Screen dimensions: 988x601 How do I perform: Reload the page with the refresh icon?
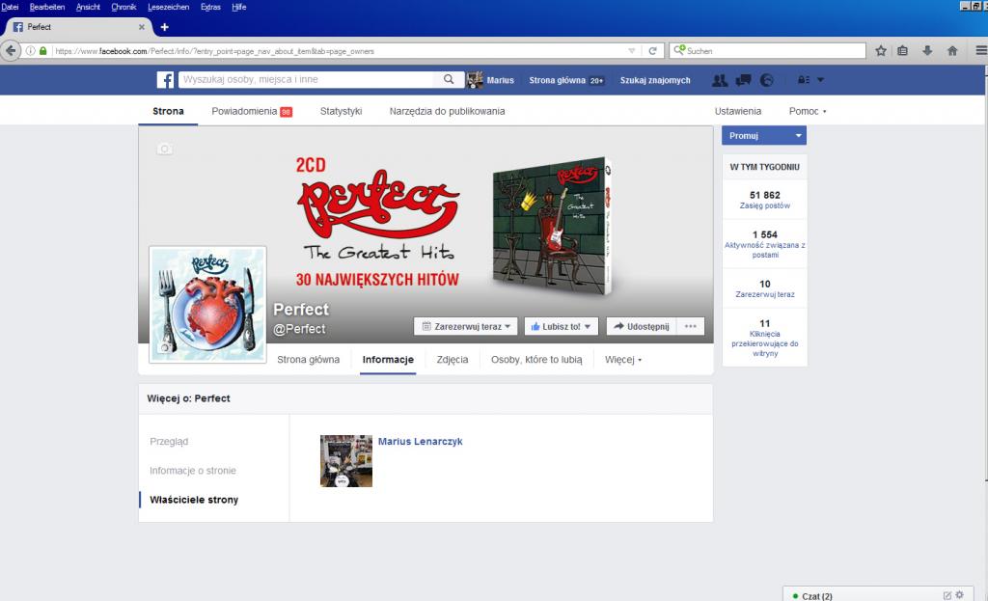(x=653, y=51)
